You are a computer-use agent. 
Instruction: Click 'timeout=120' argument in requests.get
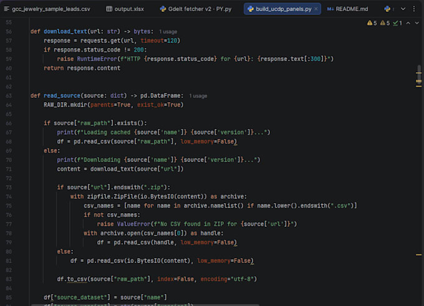159,41
